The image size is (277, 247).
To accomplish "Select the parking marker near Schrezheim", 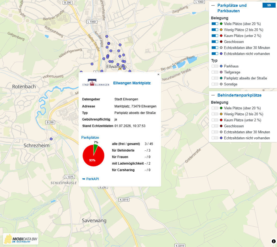I will 51,139.
